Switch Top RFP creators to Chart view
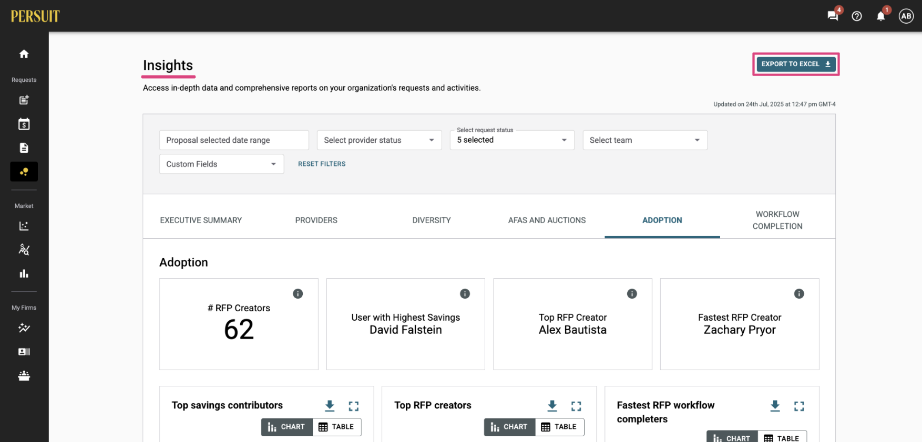 pos(510,427)
